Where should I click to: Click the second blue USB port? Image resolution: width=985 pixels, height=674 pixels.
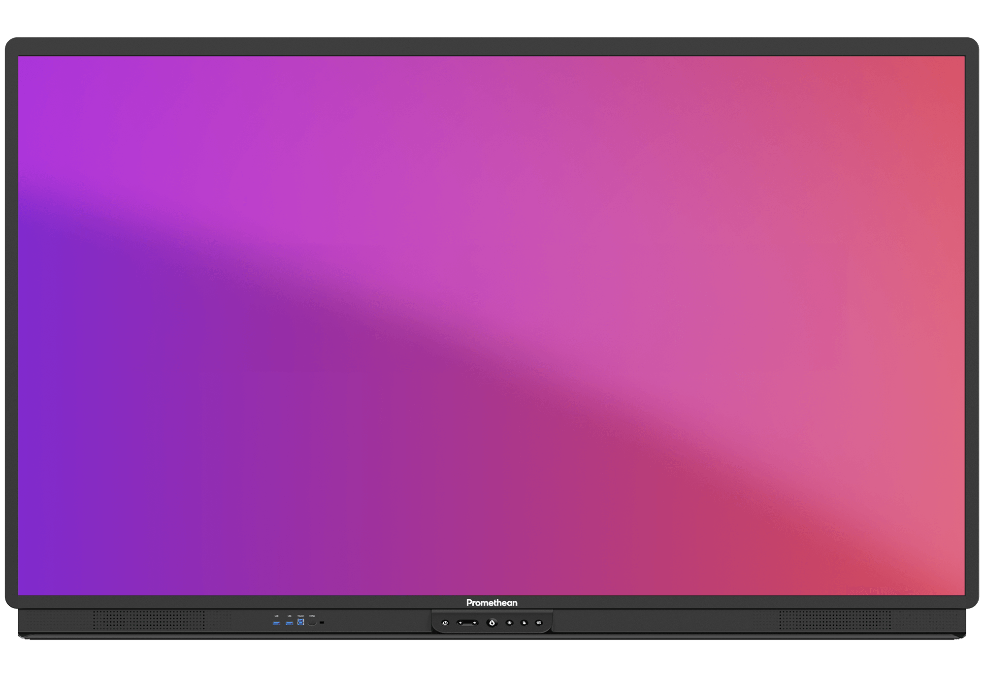289,623
